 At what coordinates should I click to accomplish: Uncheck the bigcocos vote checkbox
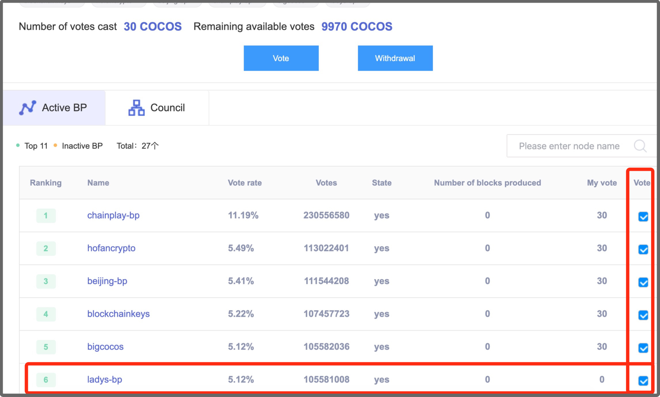[643, 348]
